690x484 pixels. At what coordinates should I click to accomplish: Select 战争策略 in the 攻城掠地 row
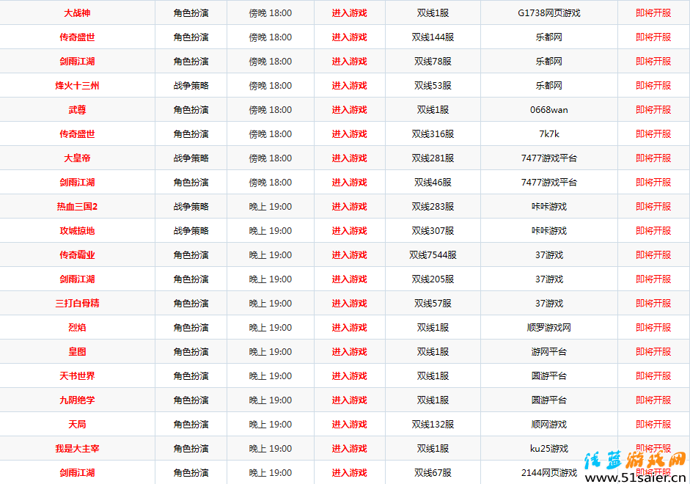[191, 231]
